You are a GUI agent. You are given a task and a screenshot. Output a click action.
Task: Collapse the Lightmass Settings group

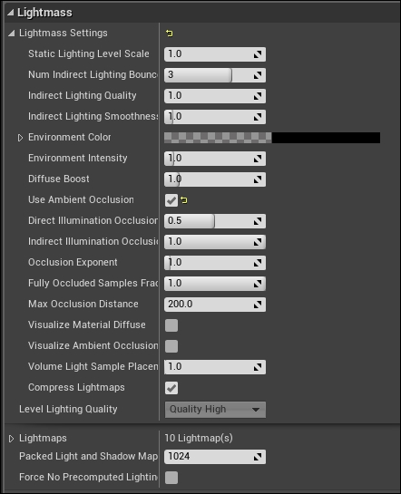(x=12, y=33)
